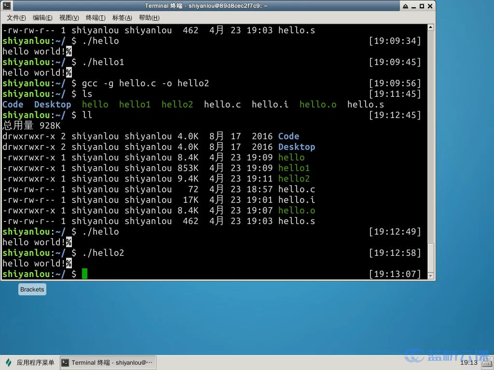The image size is (494, 370).
Task: Click the Brackets desktop icon label
Action: click(32, 290)
